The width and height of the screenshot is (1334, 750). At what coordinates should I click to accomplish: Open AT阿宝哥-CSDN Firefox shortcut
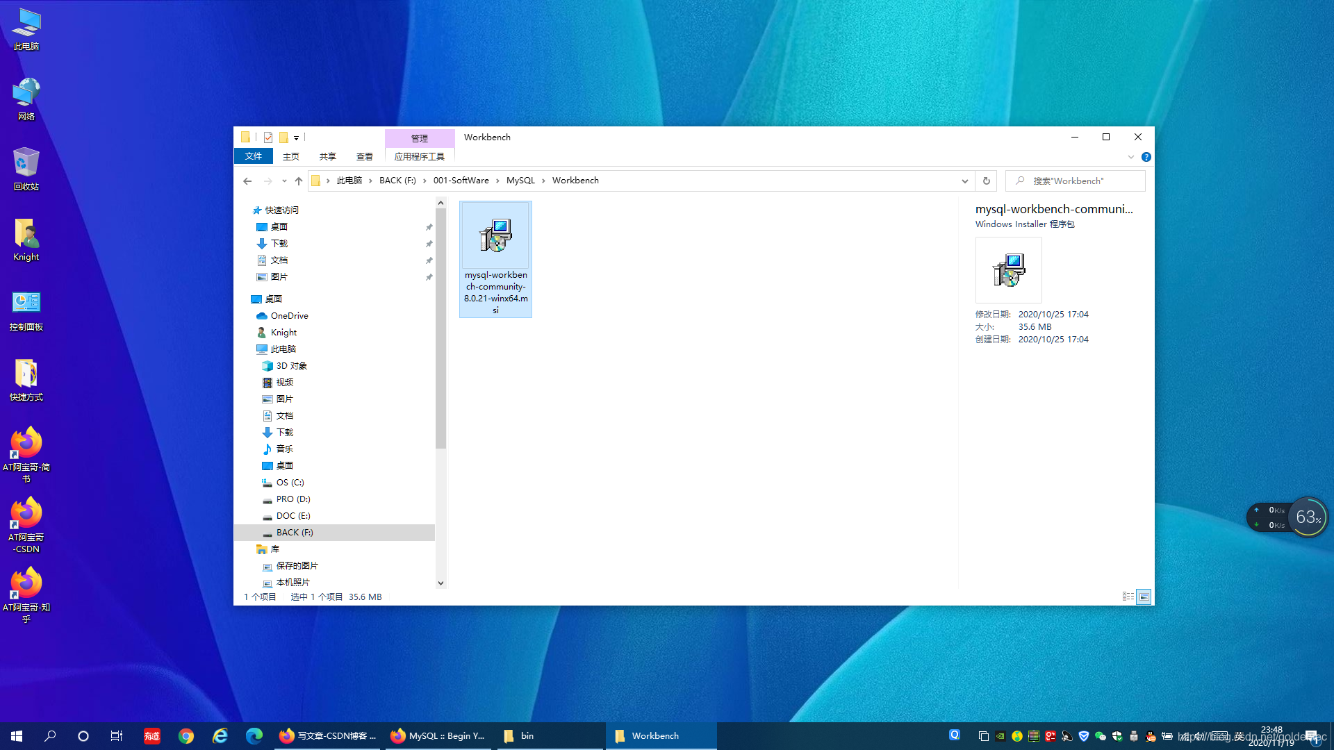coord(26,525)
